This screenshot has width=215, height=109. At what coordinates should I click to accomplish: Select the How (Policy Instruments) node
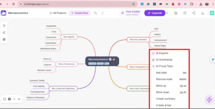click(x=138, y=88)
